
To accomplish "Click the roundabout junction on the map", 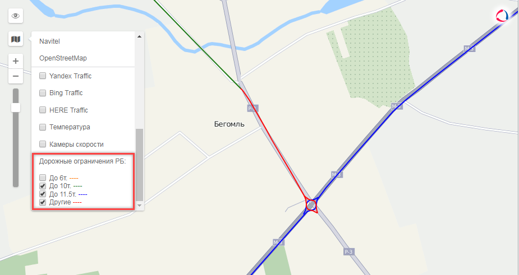I will (311, 205).
